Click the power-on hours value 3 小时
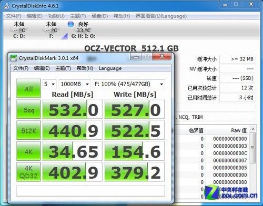This screenshot has width=263, height=206. point(237,97)
